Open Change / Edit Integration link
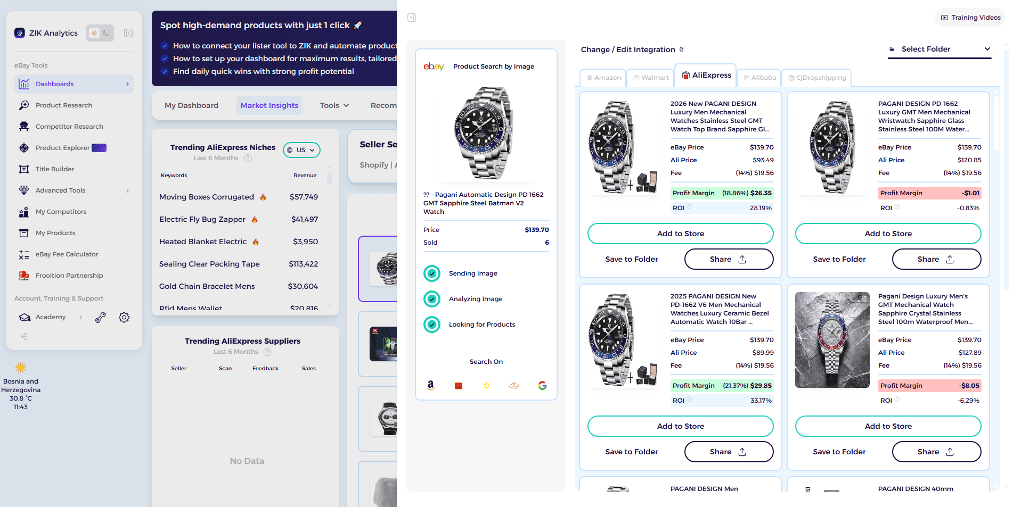The width and height of the screenshot is (1013, 507). point(632,49)
